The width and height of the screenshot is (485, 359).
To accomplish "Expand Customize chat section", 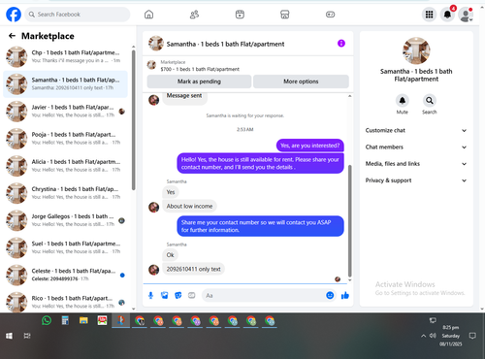I will tap(416, 130).
